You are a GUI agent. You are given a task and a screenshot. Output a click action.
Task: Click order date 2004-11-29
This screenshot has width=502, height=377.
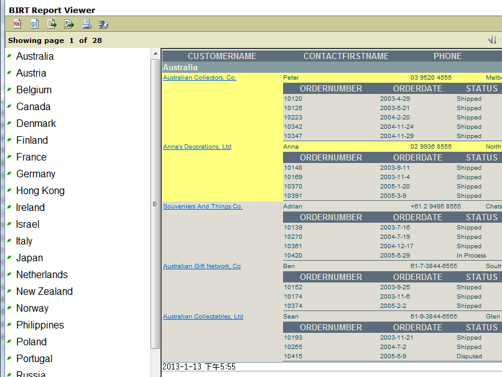pos(397,136)
